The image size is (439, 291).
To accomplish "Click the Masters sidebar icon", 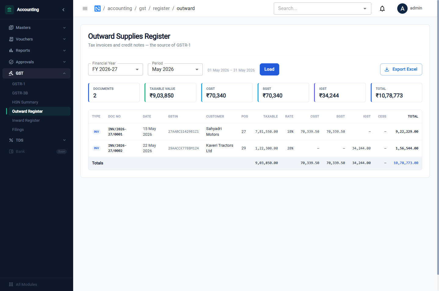I will tap(11, 28).
